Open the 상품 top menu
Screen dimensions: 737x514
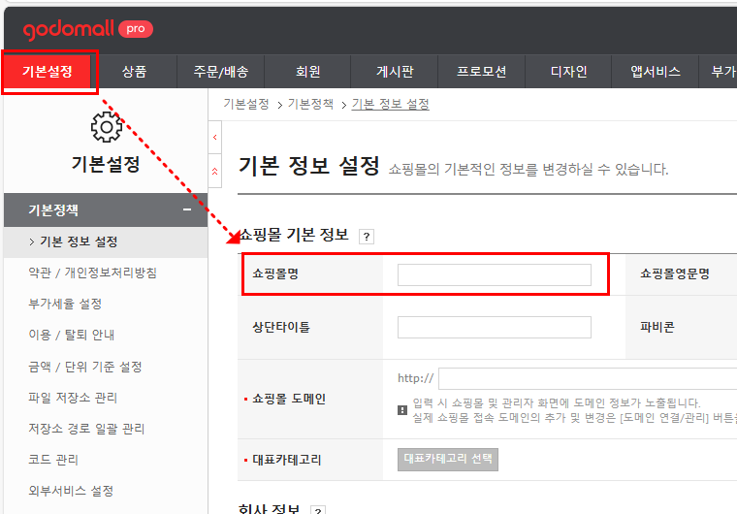[135, 72]
